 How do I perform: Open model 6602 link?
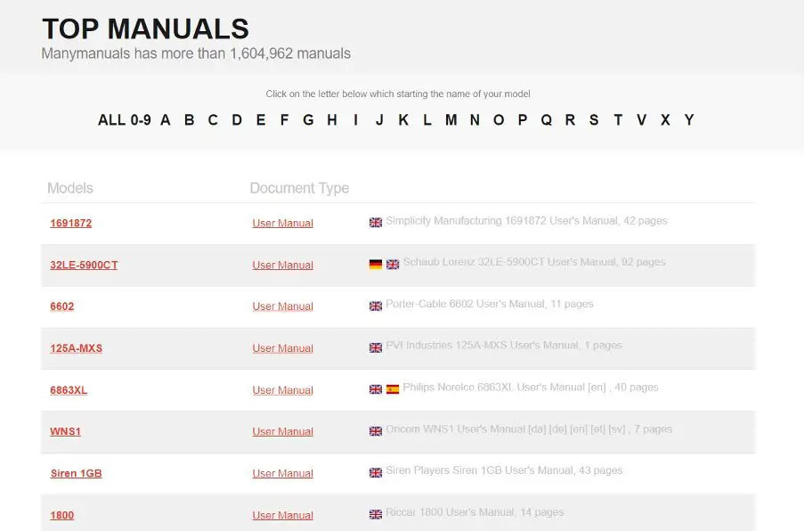tap(62, 306)
